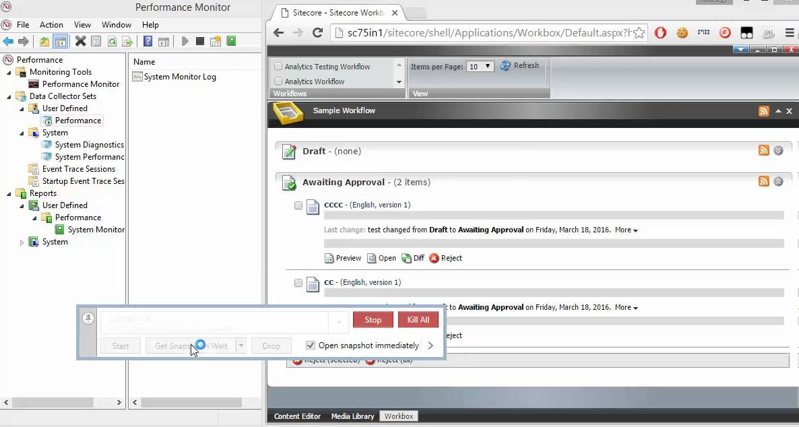This screenshot has height=427, width=799.
Task: Collapse the Data Collector Sets tree node
Action: (9, 96)
